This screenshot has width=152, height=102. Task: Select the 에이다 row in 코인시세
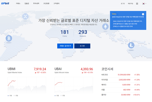click(x=121, y=85)
